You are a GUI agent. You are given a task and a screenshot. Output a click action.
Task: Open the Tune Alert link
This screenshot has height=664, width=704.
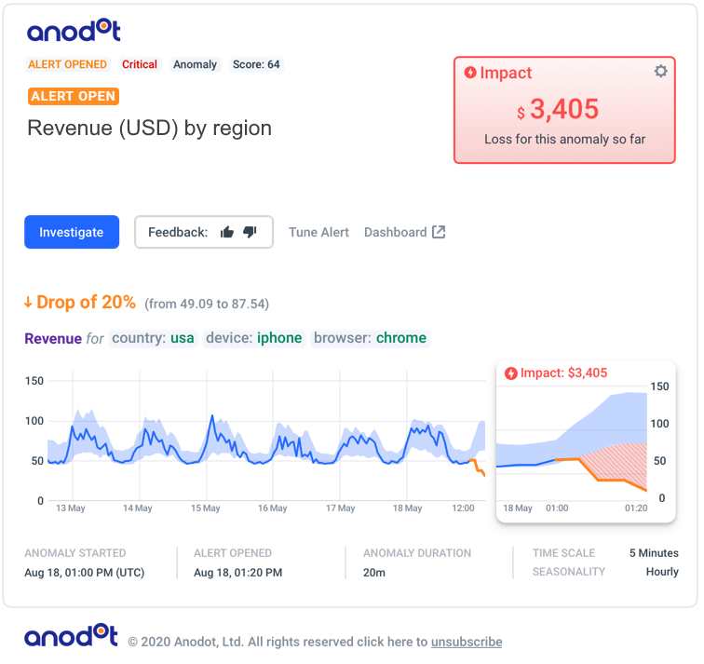pos(318,232)
